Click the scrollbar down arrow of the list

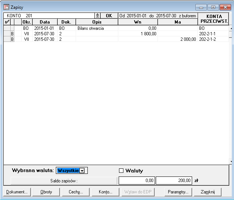(x=231, y=161)
